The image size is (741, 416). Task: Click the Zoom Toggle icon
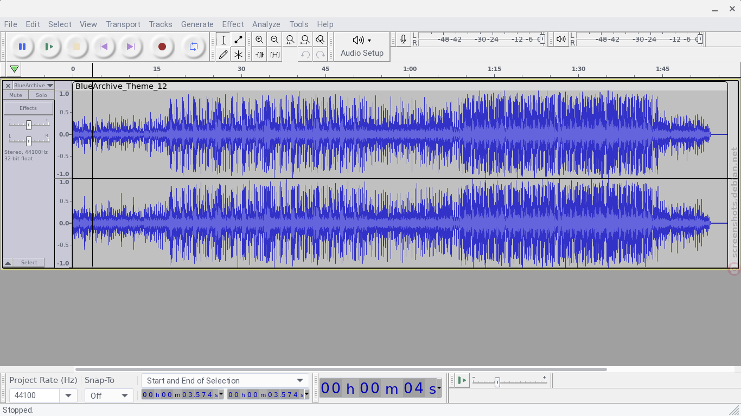[x=320, y=40]
